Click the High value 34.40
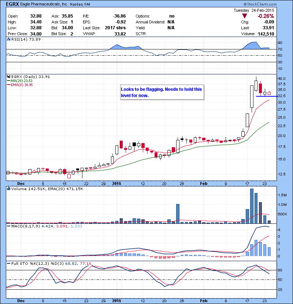The height and width of the screenshot is (304, 293). tap(36, 22)
